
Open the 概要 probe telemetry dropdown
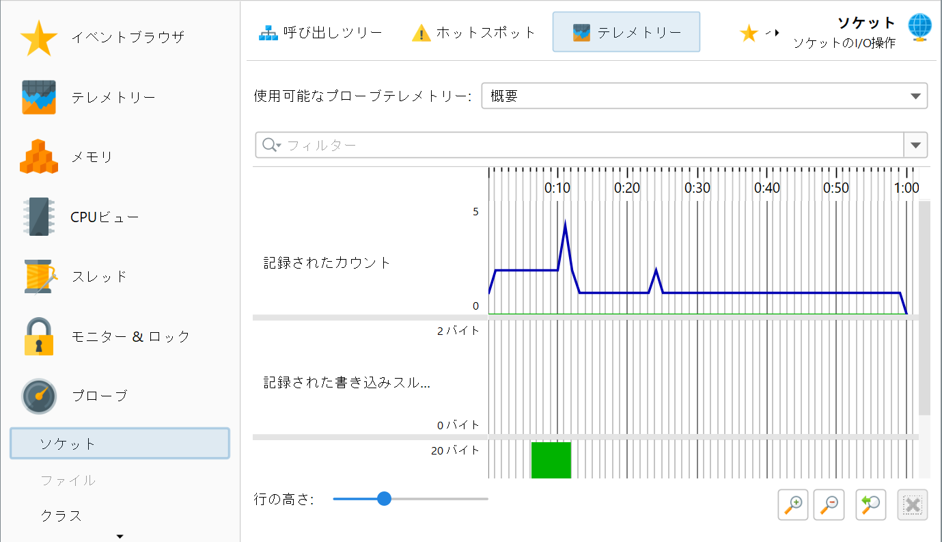(704, 96)
